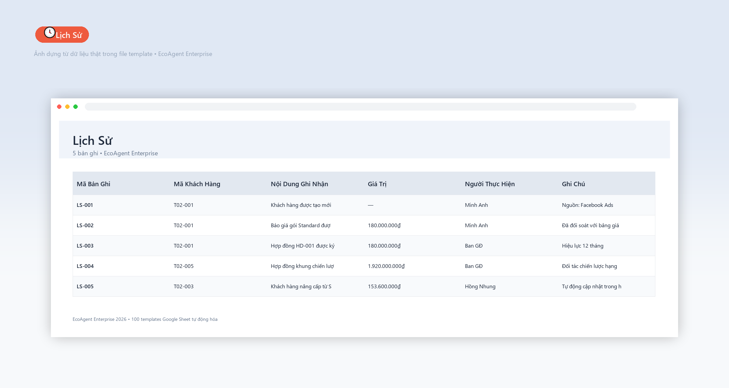The width and height of the screenshot is (729, 388).
Task: Click record code LS-004
Action: [x=85, y=266]
